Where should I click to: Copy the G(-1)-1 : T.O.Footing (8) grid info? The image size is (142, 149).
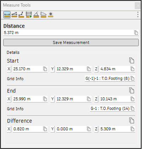pos(133,78)
